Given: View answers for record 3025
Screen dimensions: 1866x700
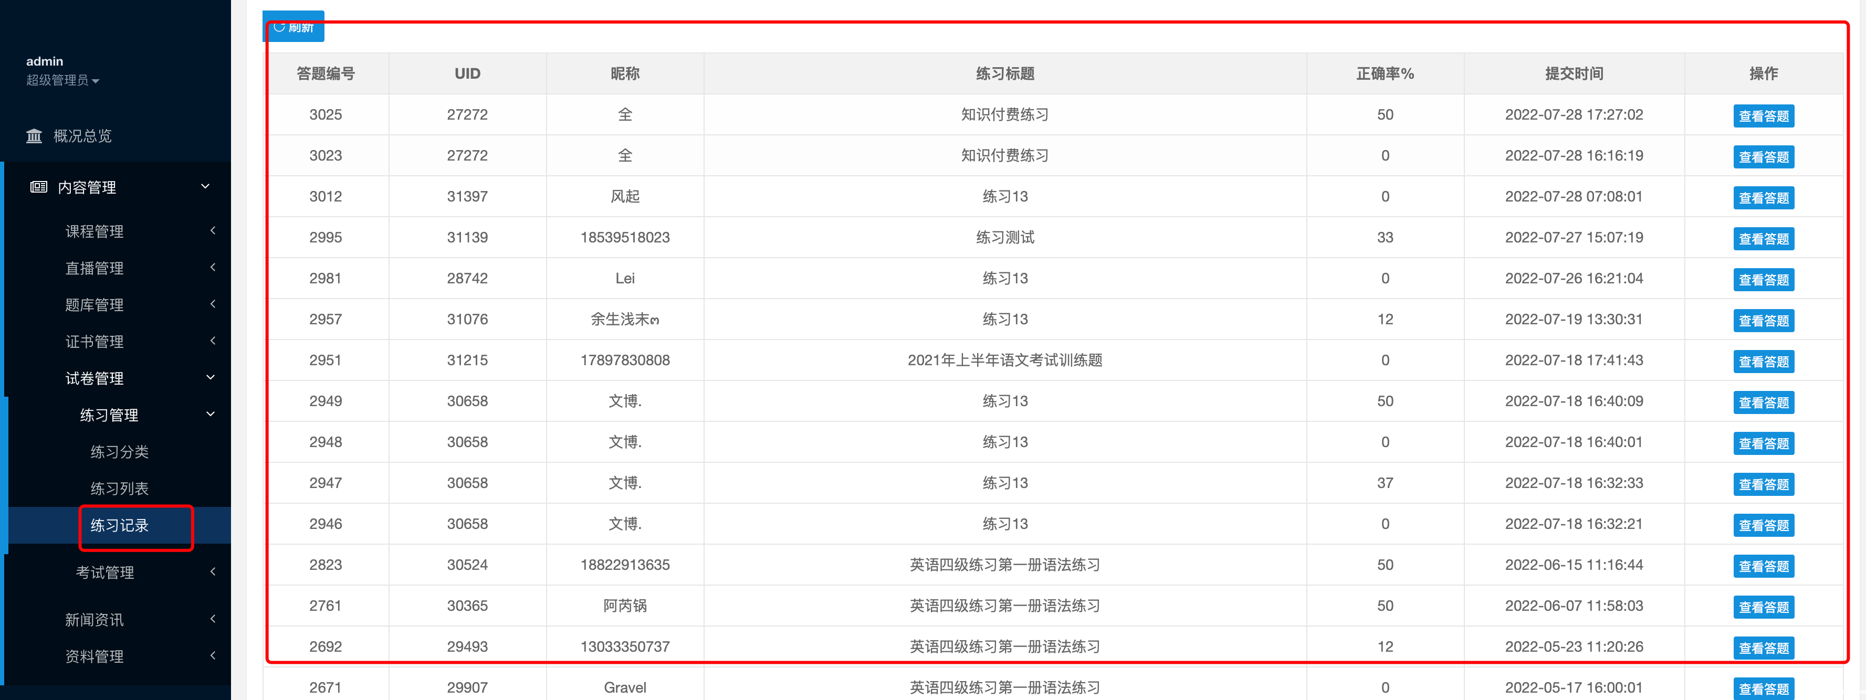Looking at the screenshot, I should (1763, 116).
